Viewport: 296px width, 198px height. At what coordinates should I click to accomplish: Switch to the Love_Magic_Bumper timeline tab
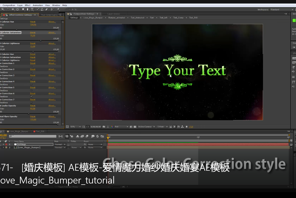pos(18,131)
